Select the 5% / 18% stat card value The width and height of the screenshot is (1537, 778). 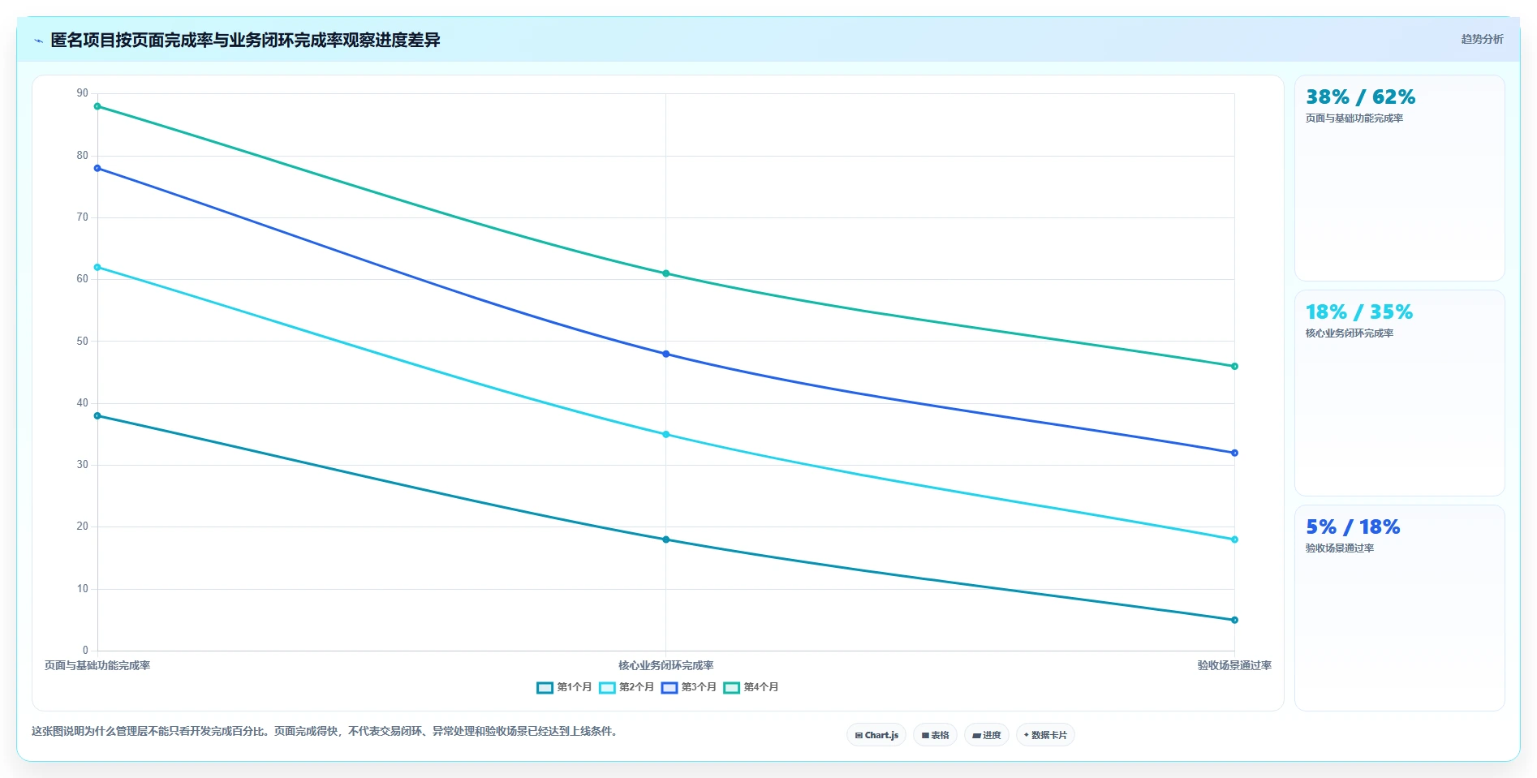pos(1353,527)
